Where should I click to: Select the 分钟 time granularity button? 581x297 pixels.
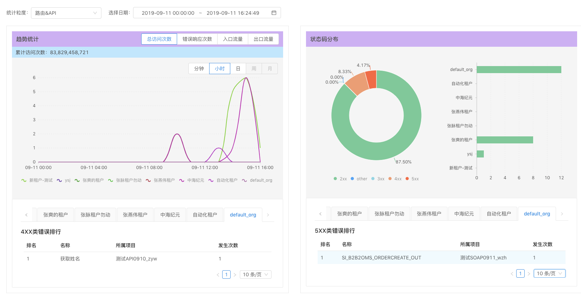point(199,69)
